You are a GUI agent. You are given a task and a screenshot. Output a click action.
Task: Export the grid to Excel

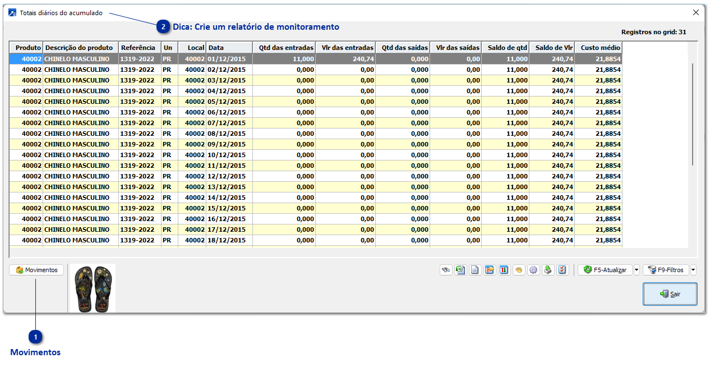click(x=460, y=270)
